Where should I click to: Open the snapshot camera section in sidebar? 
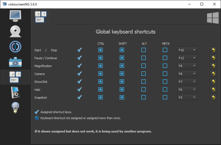pyautogui.click(x=15, y=62)
